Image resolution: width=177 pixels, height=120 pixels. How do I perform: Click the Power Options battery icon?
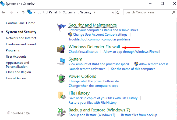tap(61, 78)
